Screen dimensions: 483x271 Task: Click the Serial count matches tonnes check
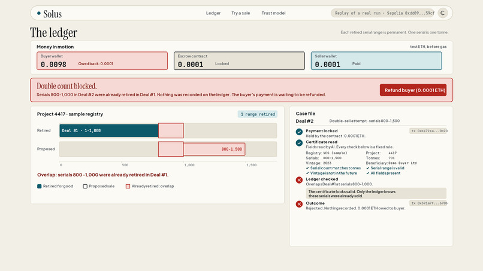coord(333,168)
